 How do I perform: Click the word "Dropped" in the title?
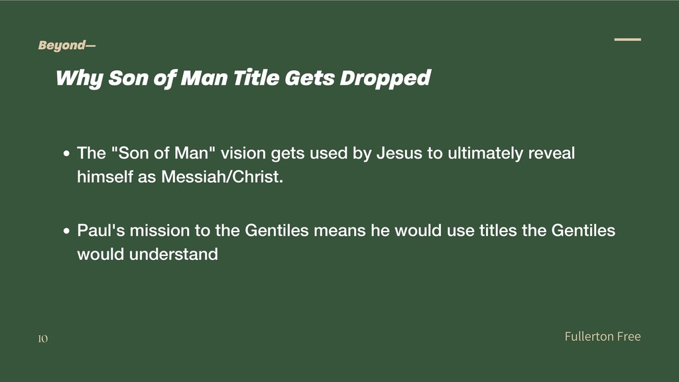pos(385,78)
